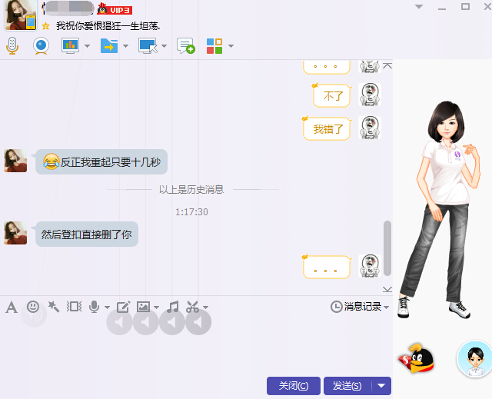Click the 然后登扣直接删了你 message
Screen dimensions: 492x399
(87, 234)
